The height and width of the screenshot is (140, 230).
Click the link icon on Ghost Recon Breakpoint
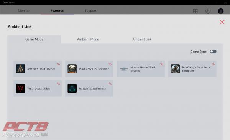coord(213,64)
